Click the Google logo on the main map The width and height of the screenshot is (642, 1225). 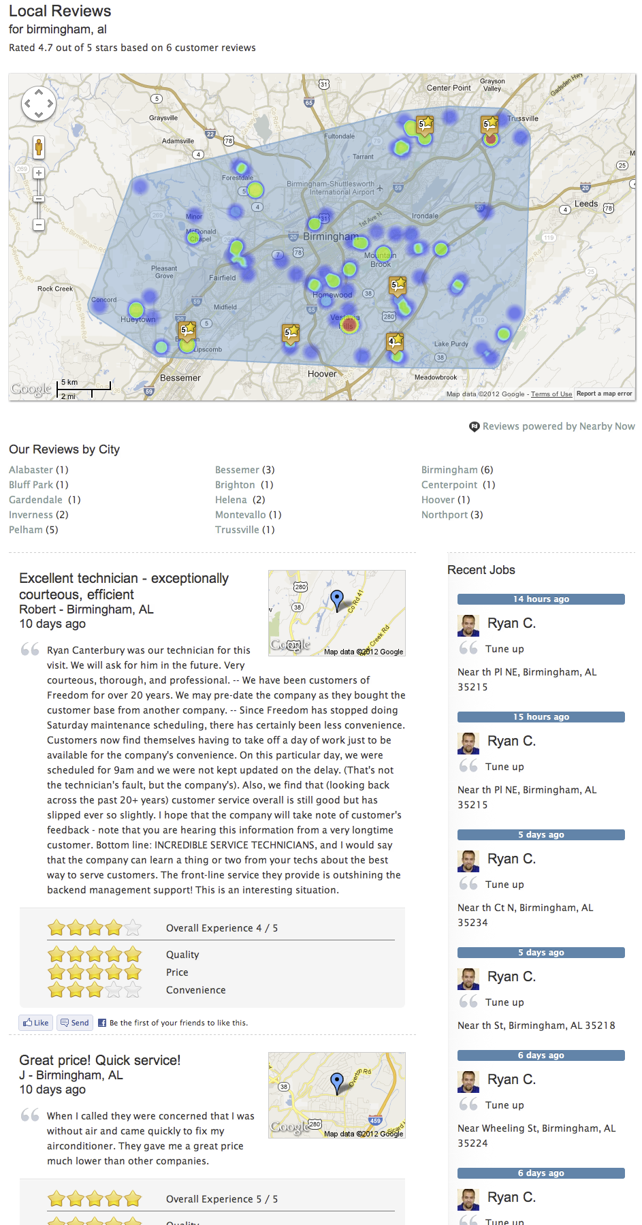coord(31,389)
